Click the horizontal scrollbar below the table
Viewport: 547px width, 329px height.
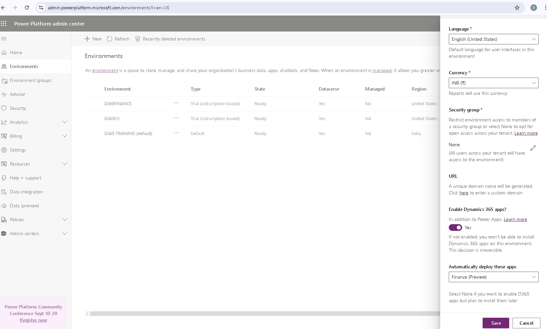click(x=262, y=313)
